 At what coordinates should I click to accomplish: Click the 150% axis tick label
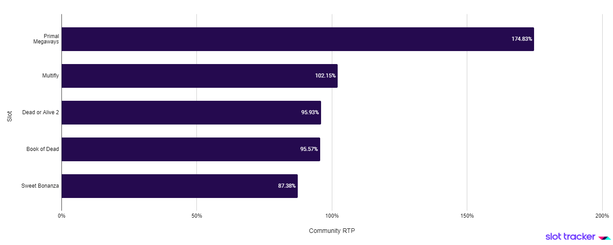pyautogui.click(x=467, y=216)
